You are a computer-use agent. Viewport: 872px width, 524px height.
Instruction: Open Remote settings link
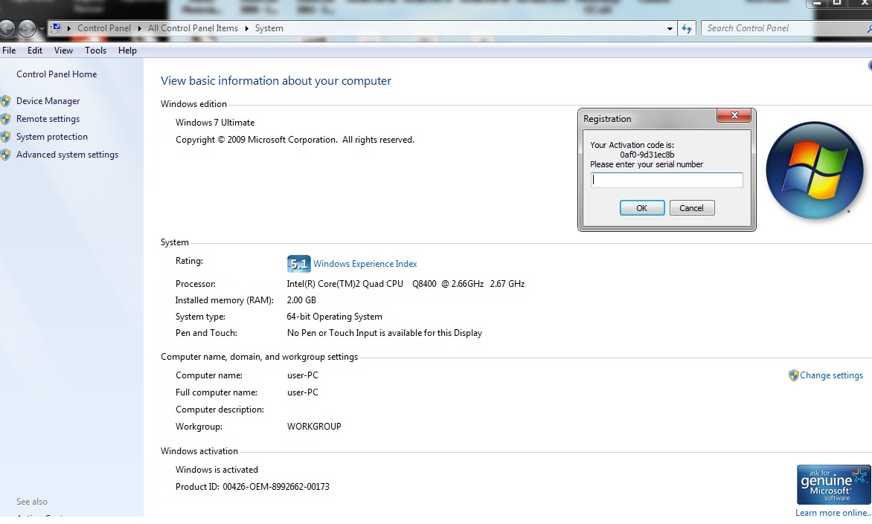point(48,119)
